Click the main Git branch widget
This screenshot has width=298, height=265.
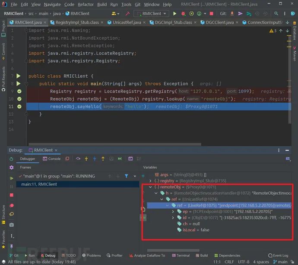[280, 262]
